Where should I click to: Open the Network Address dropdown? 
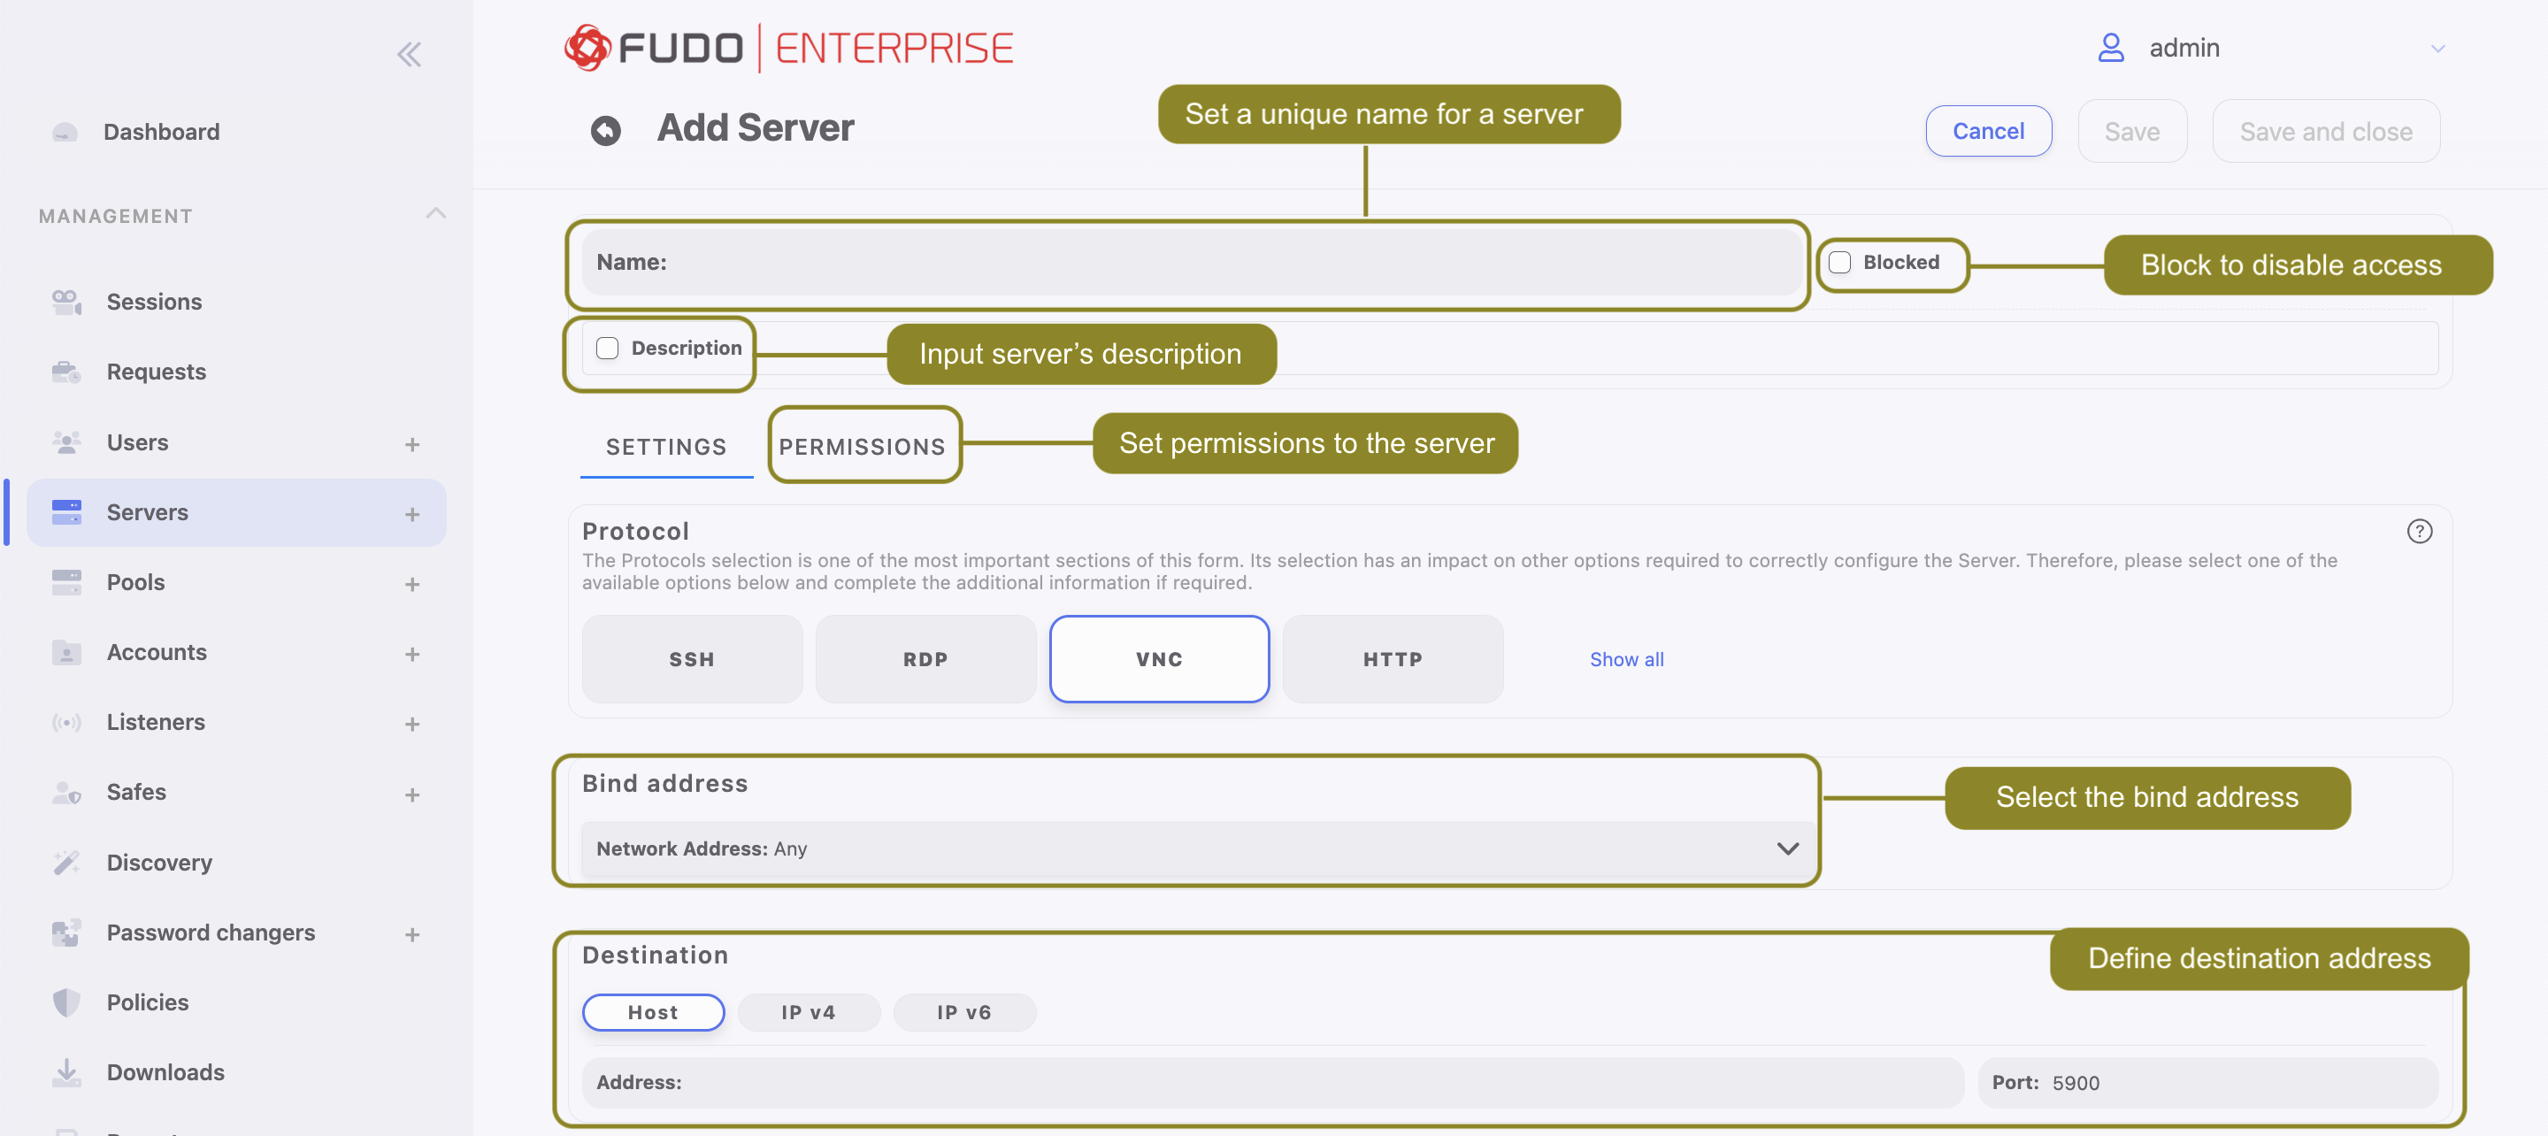(1197, 849)
